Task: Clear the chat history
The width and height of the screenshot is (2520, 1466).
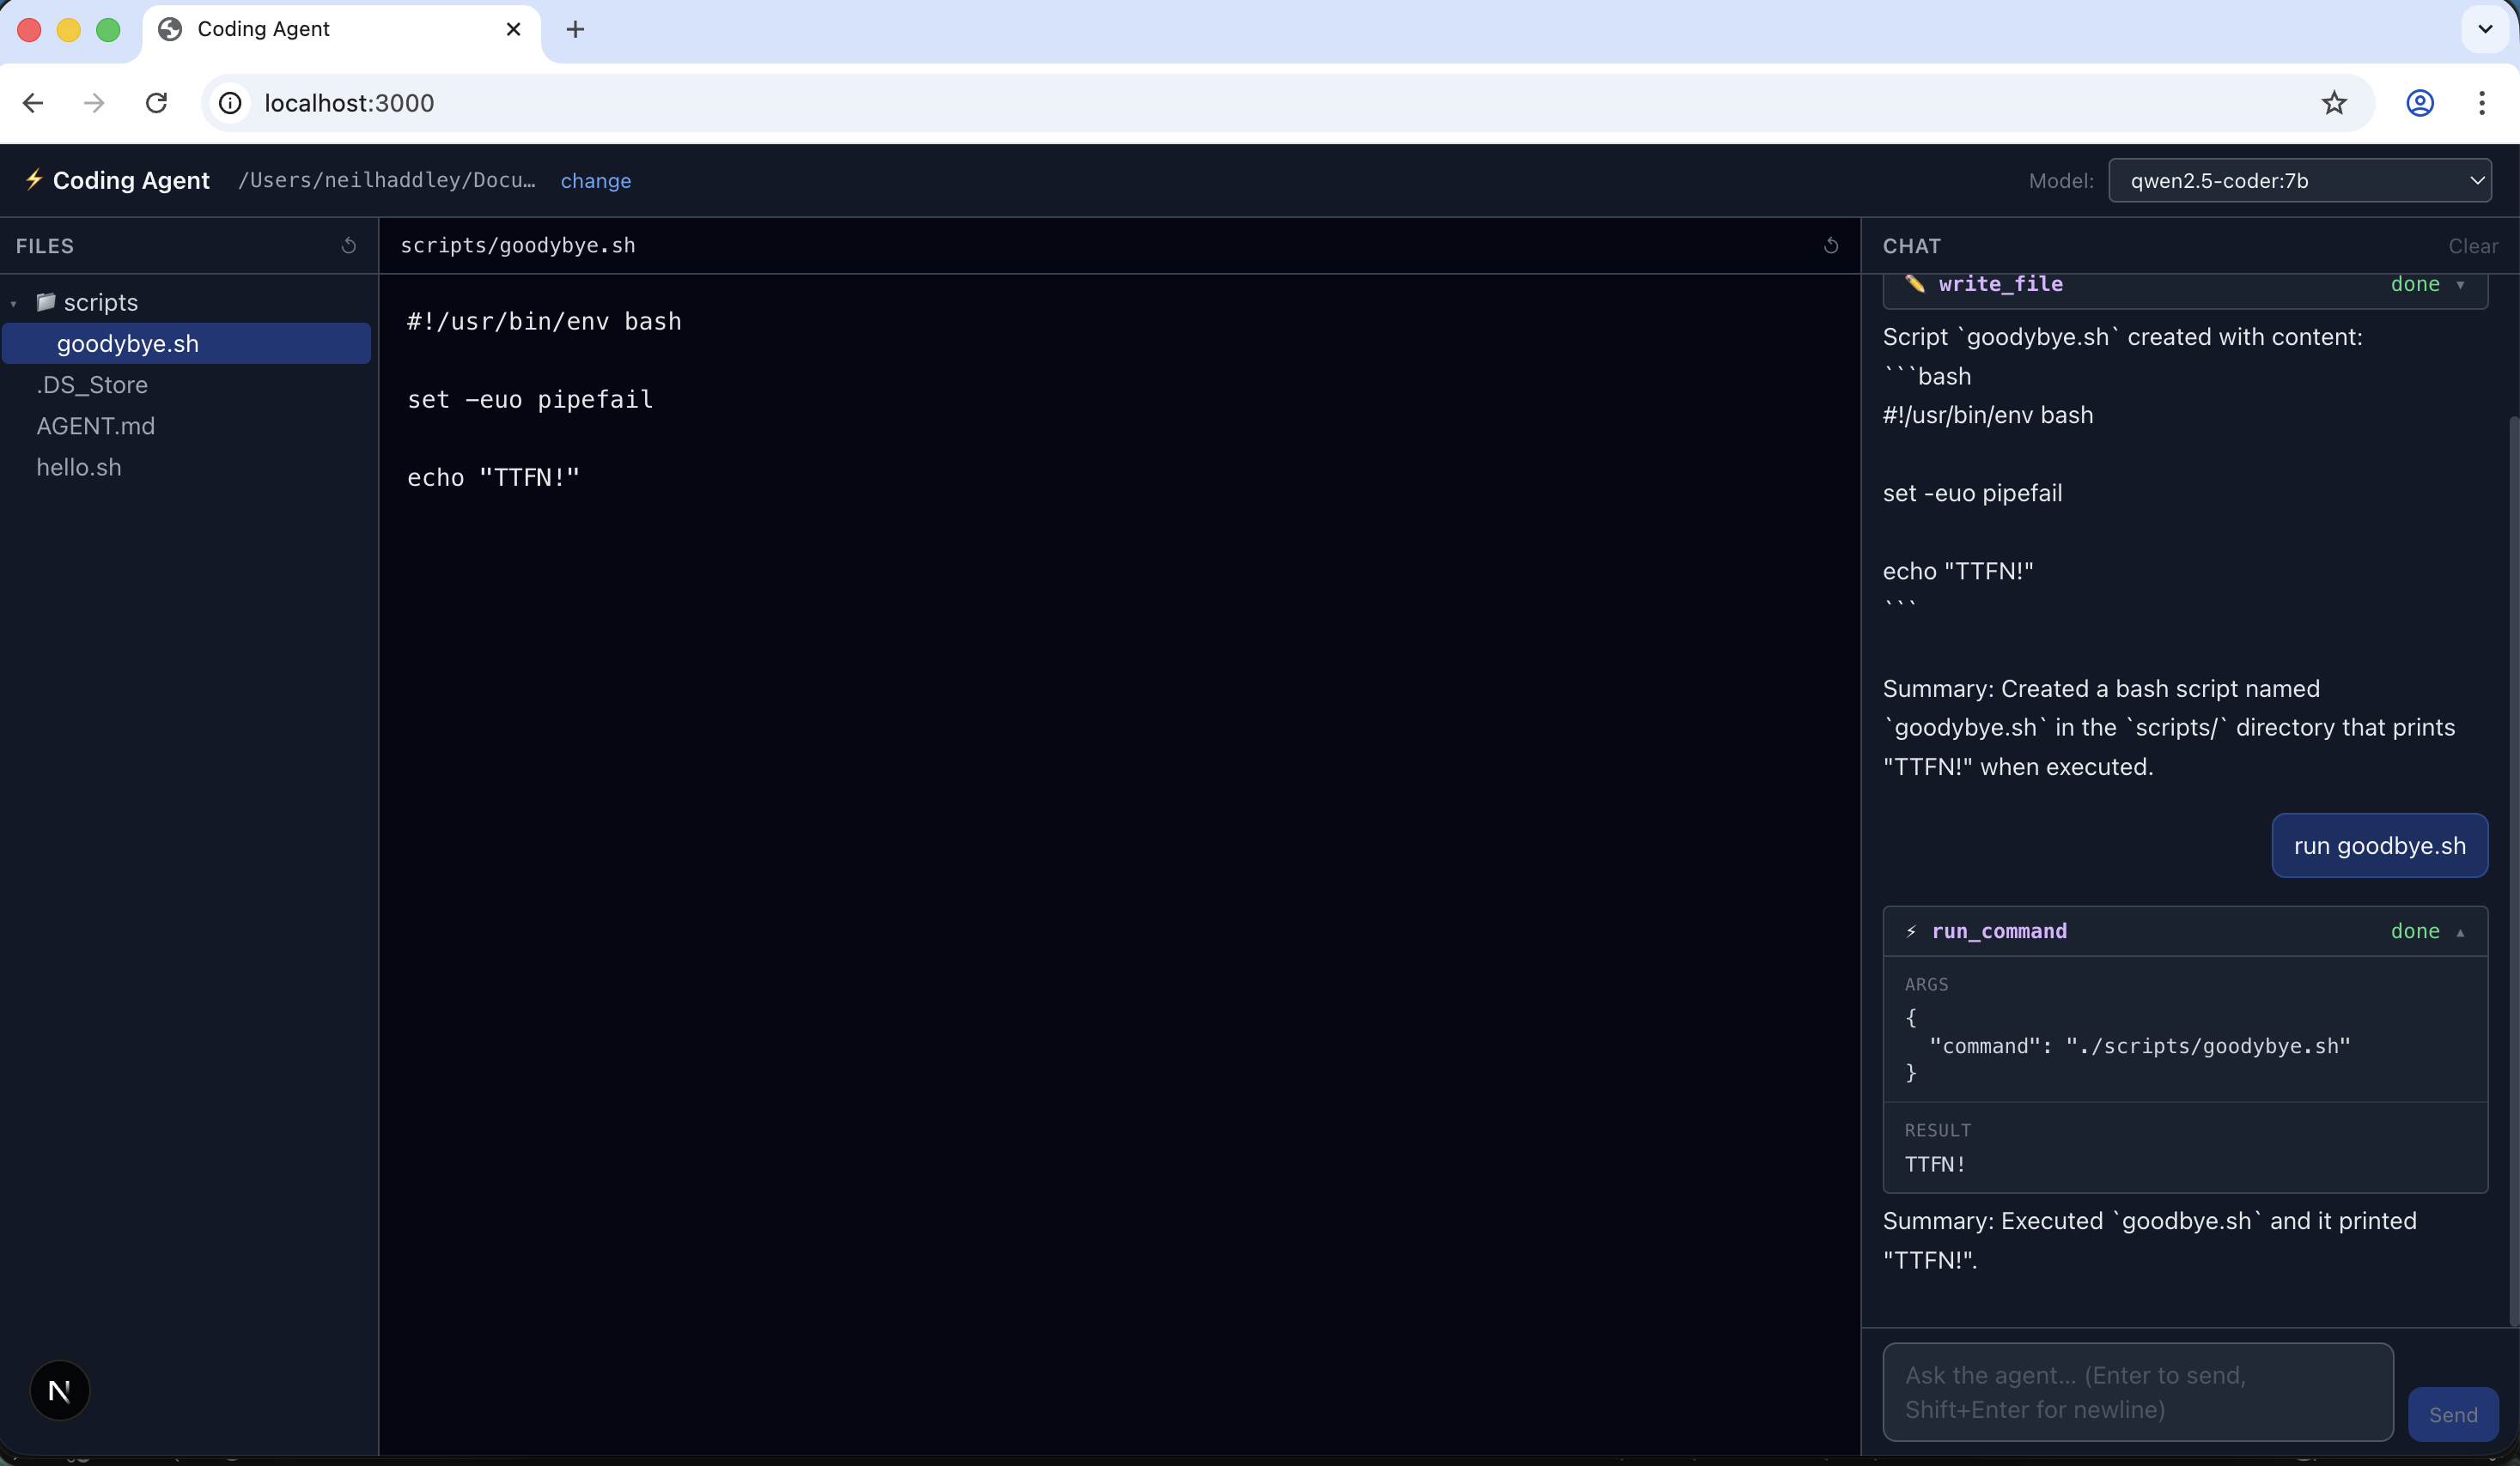Action: (x=2473, y=245)
